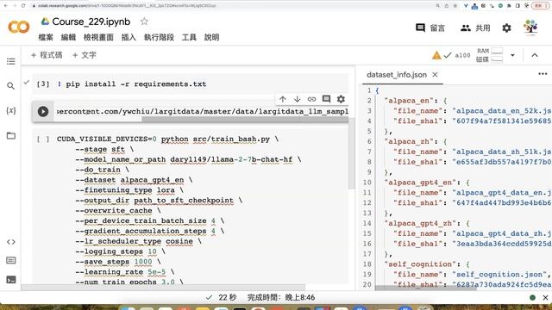Go back in browser
Screen dimensions: 552x310
[6, 6]
